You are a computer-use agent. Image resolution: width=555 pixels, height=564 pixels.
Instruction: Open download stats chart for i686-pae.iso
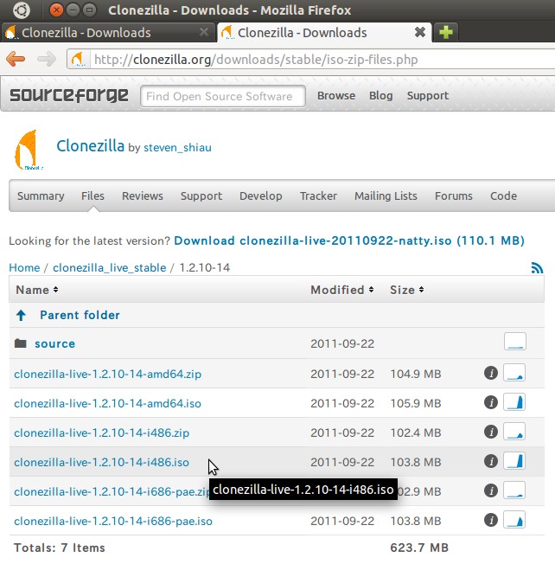(514, 520)
